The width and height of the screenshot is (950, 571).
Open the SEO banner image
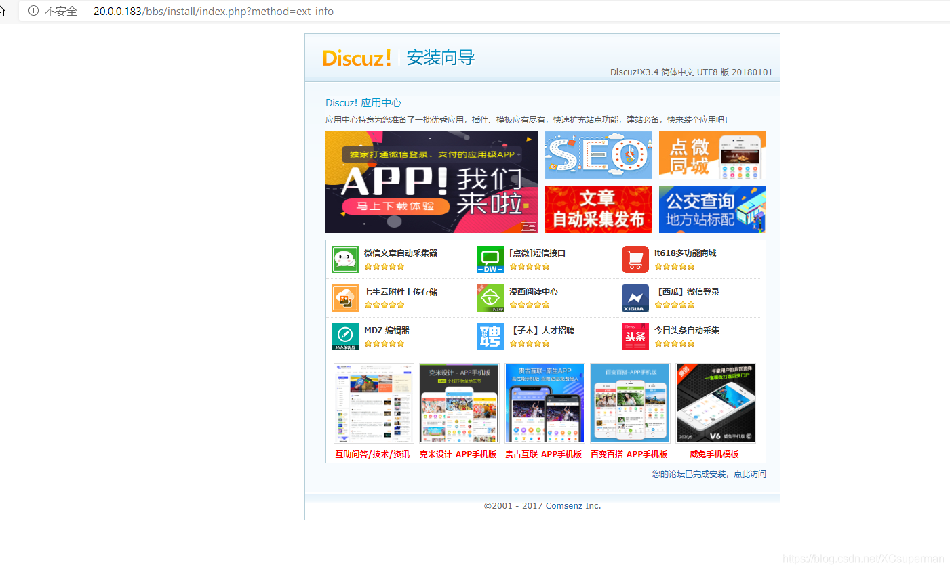pyautogui.click(x=599, y=155)
